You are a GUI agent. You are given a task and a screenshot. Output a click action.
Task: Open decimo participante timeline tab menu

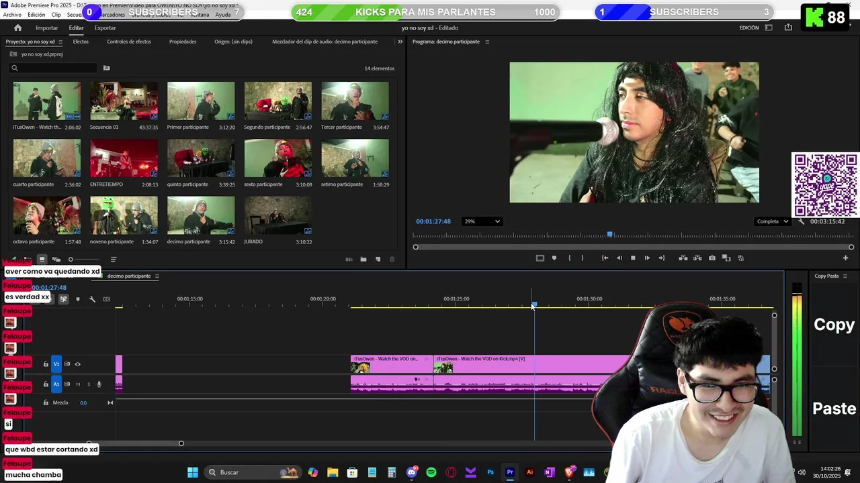(x=157, y=276)
